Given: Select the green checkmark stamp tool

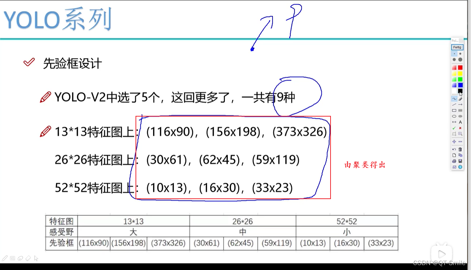Looking at the screenshot, I should tap(454, 128).
